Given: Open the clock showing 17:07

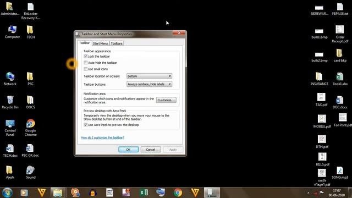Looking at the screenshot, I should pos(337,193).
